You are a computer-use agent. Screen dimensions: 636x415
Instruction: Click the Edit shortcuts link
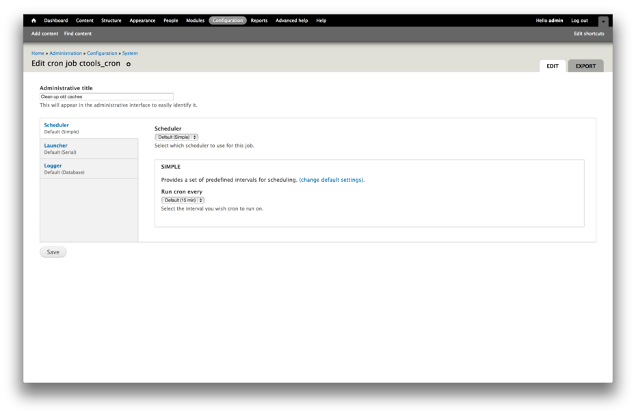point(589,34)
